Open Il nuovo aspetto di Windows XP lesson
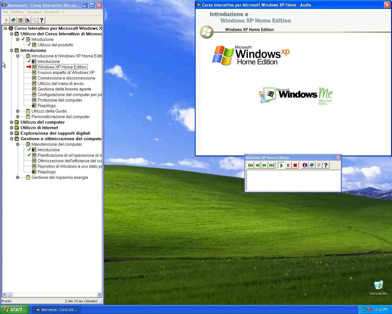392x314 pixels. pos(66,72)
